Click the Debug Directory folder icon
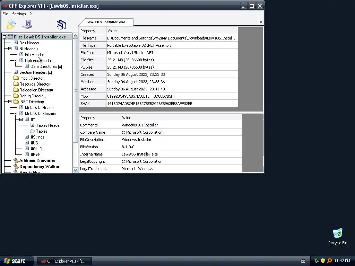The width and height of the screenshot is (355, 266). [16, 96]
